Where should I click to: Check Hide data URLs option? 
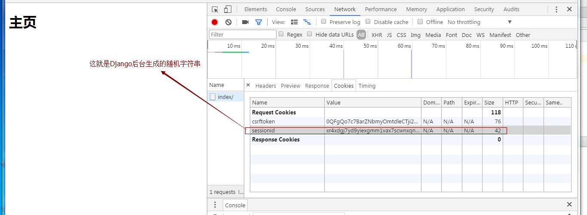(310, 34)
